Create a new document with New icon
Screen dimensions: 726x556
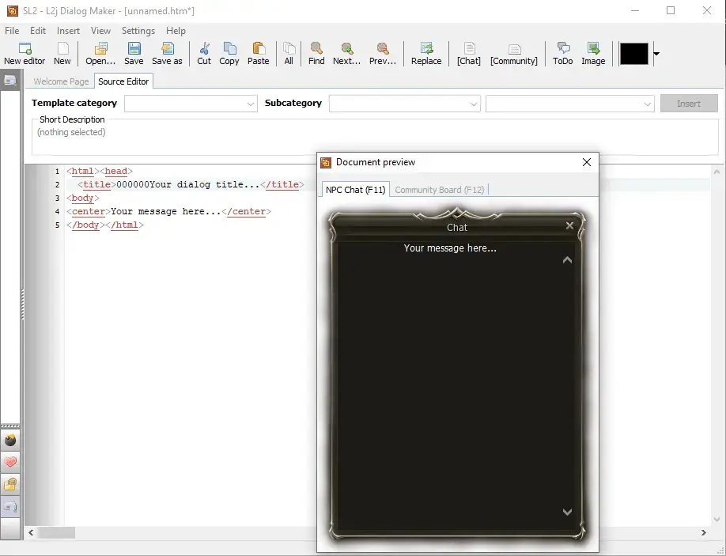[62, 54]
